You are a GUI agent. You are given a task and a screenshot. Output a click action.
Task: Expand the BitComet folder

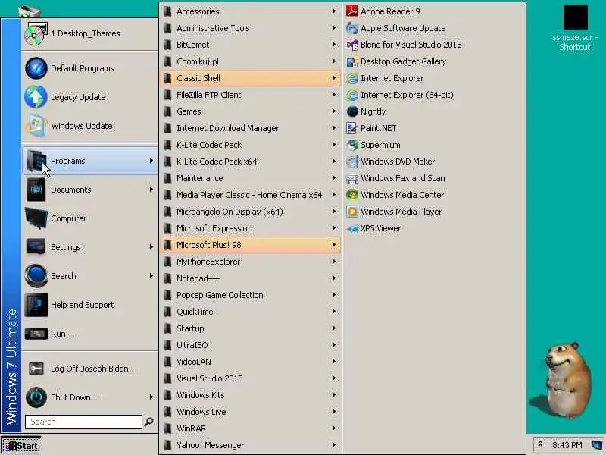point(250,45)
